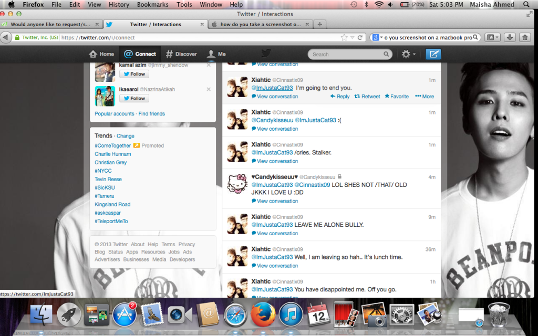This screenshot has height=336, width=538.
Task: Open the History menu
Action: pos(119,4)
